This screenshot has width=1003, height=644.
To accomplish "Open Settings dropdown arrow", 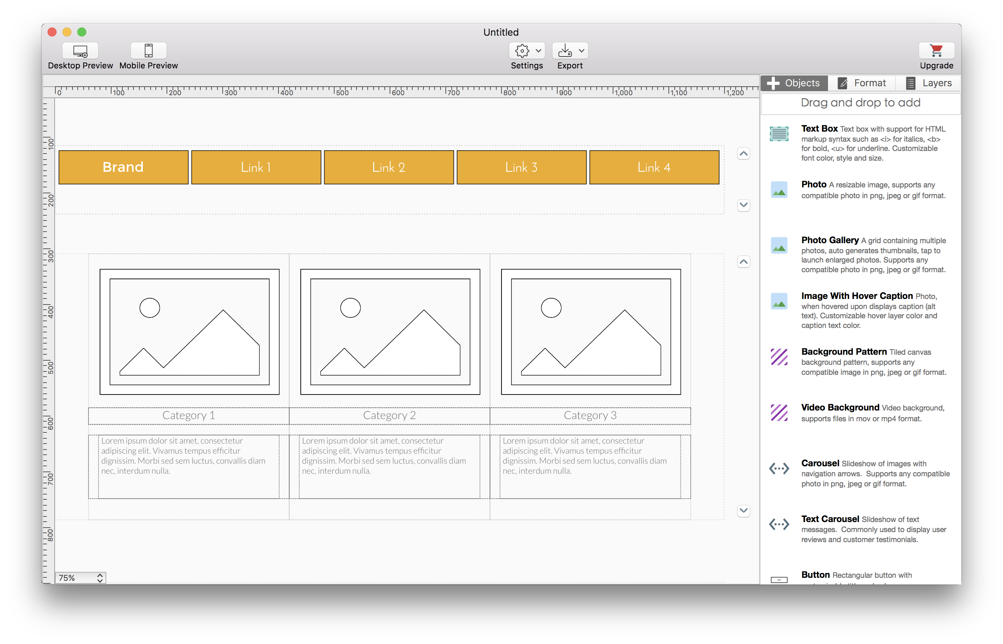I will point(539,51).
